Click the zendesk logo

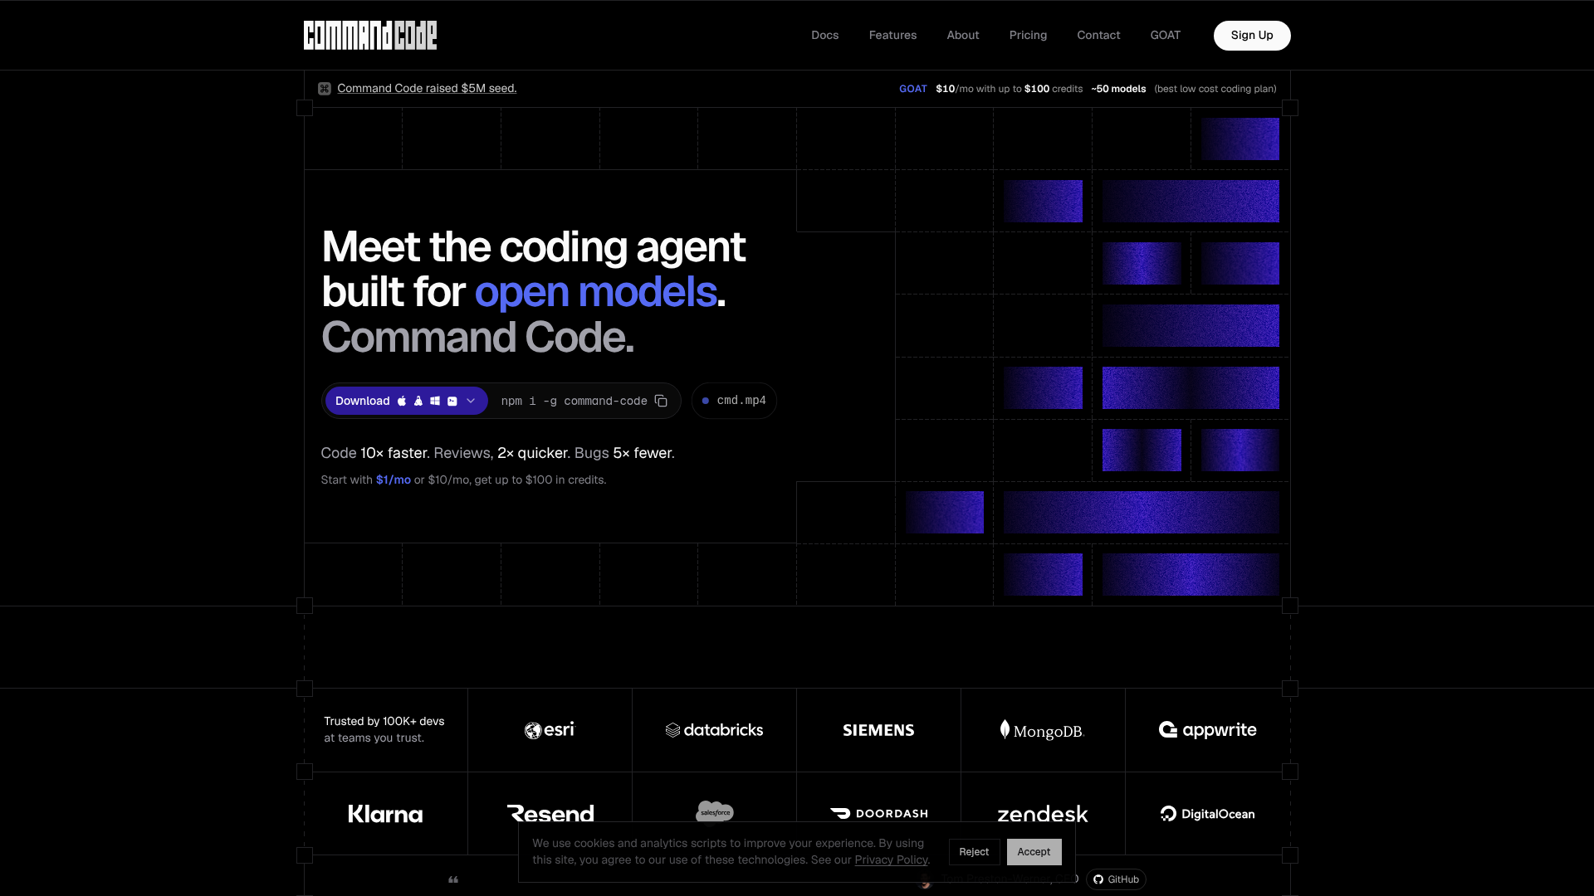pos(1043,814)
